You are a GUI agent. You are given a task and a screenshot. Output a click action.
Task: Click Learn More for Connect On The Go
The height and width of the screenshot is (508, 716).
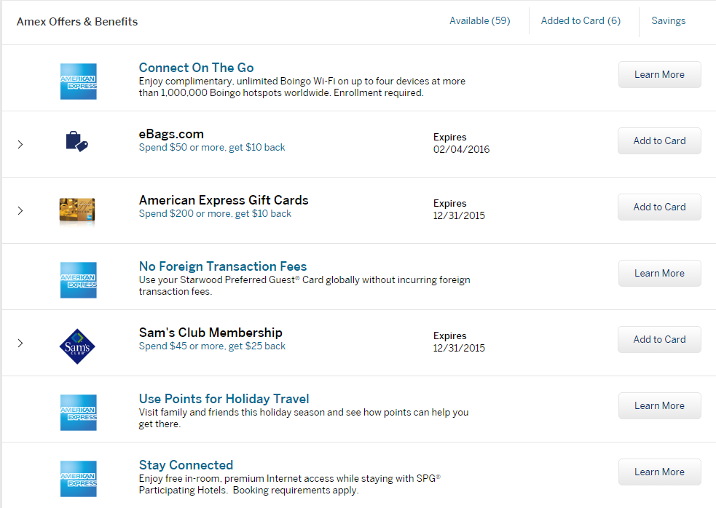659,74
